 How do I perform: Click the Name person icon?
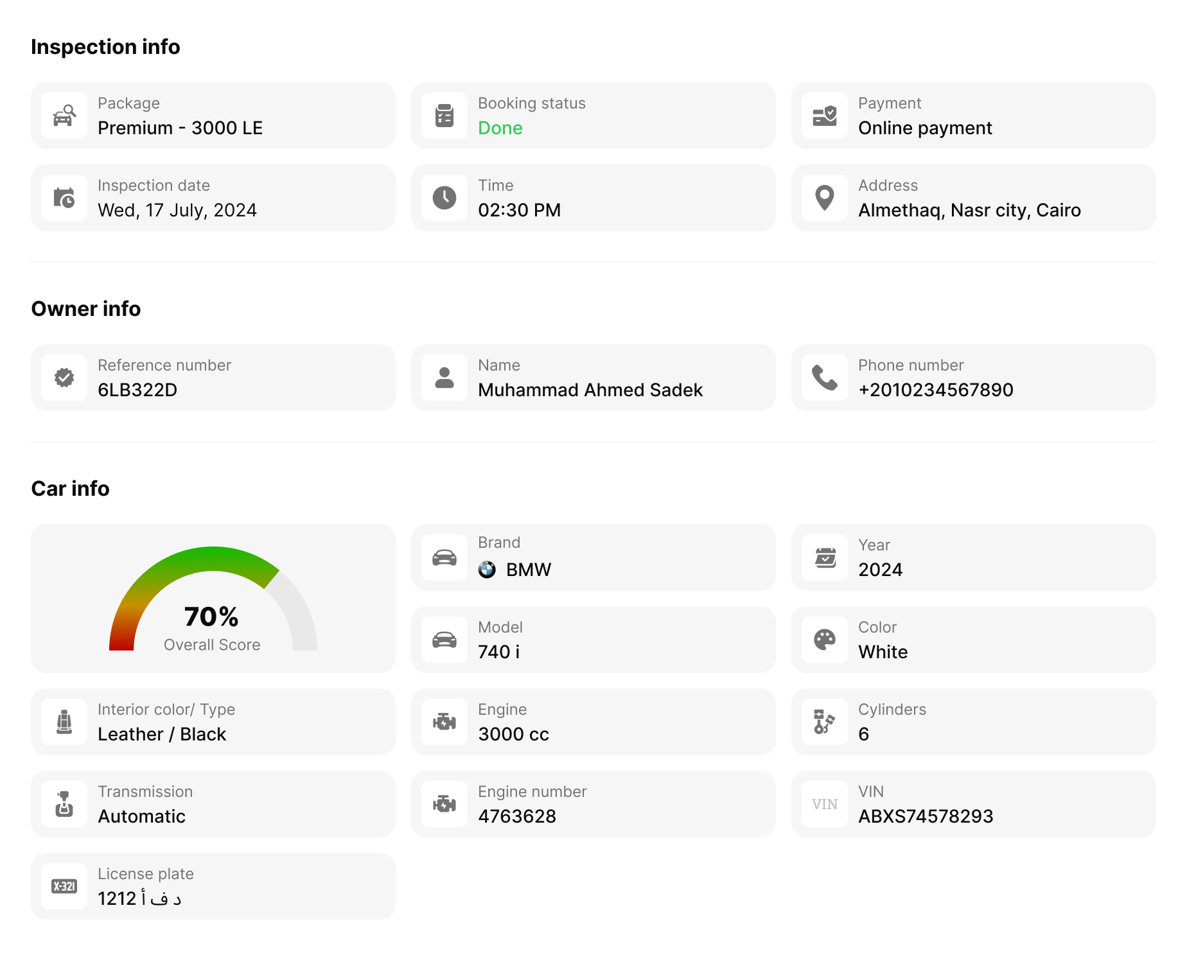pyautogui.click(x=444, y=378)
